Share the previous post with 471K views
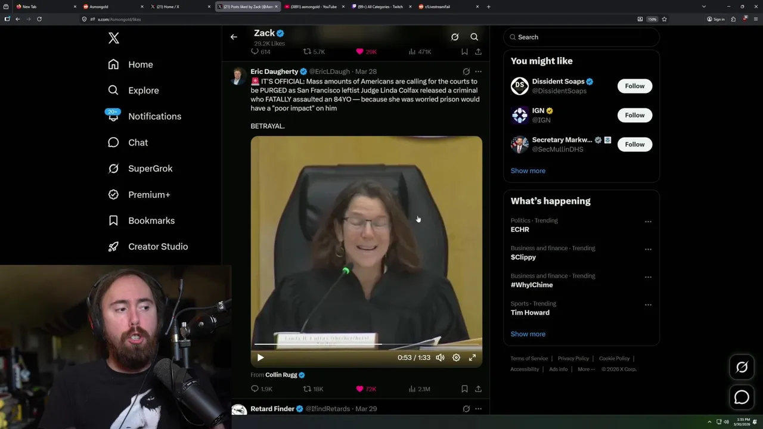 pos(478,52)
